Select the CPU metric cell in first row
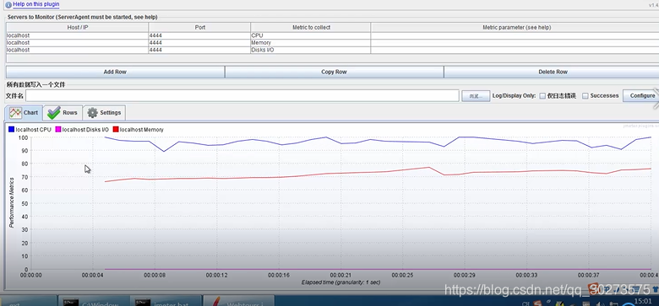The width and height of the screenshot is (659, 306). click(310, 35)
